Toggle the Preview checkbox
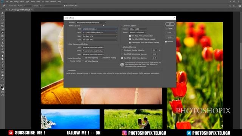Viewport: 242px width, 136px height. [166, 42]
